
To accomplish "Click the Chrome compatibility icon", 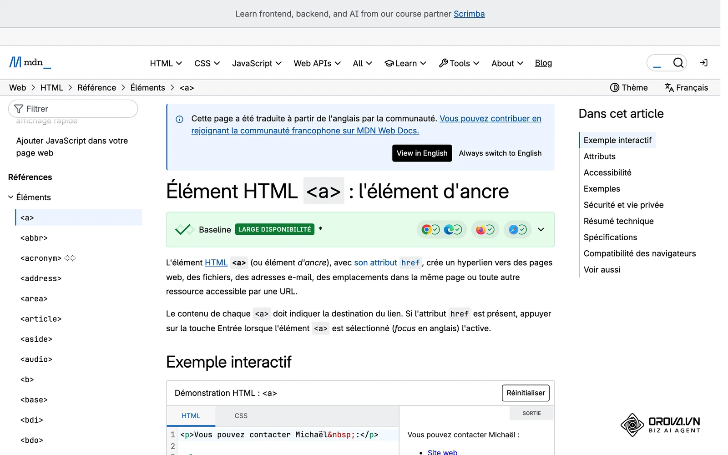I will click(426, 230).
